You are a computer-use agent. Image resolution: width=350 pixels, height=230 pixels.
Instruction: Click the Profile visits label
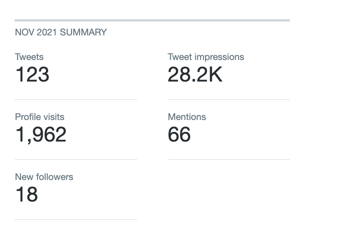40,117
